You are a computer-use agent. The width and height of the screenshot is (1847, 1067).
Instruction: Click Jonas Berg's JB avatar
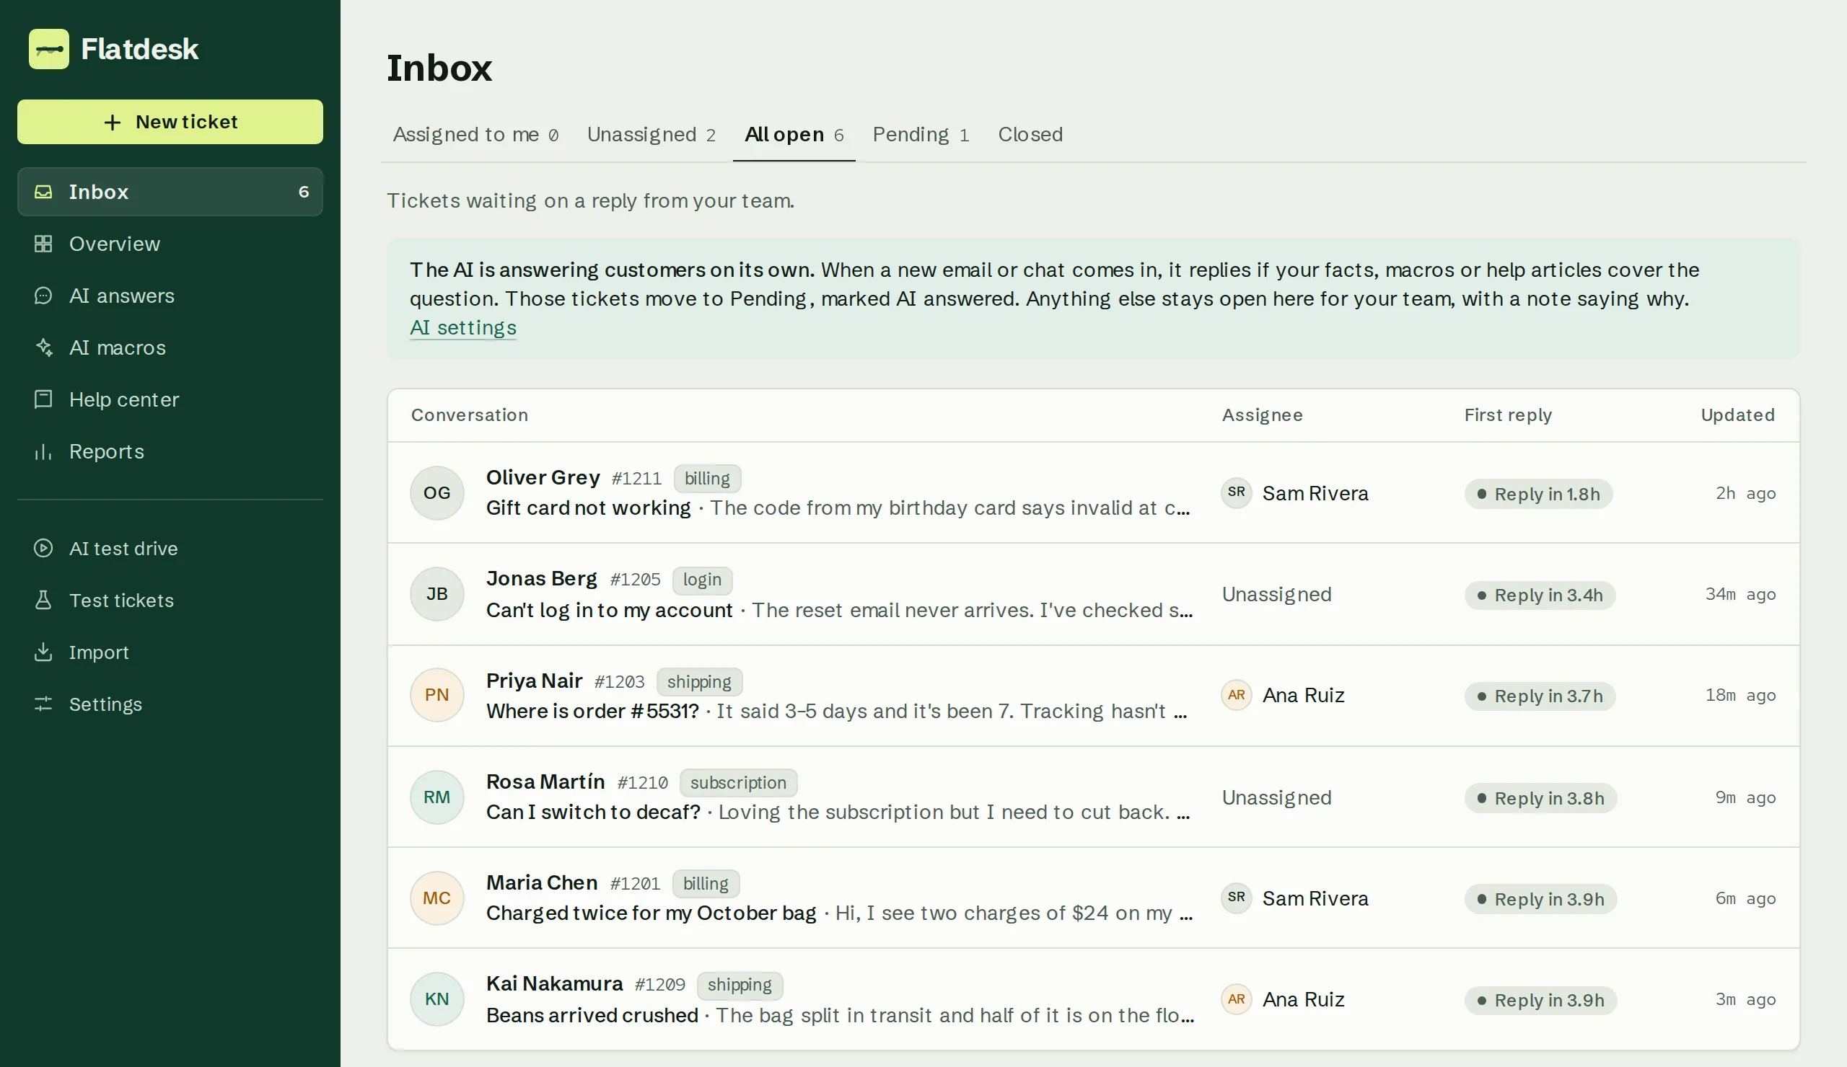tap(436, 594)
